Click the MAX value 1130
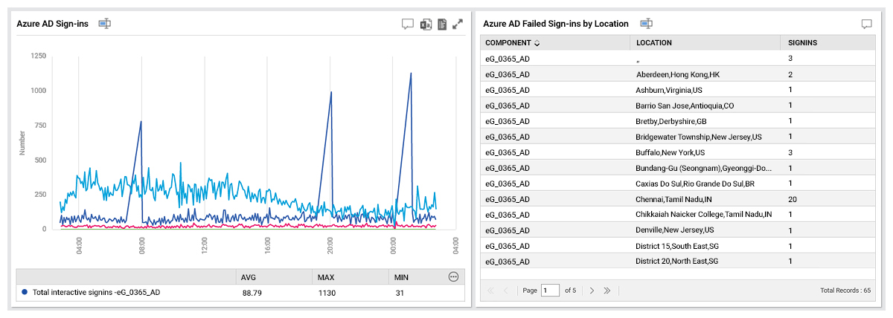 pyautogui.click(x=326, y=293)
